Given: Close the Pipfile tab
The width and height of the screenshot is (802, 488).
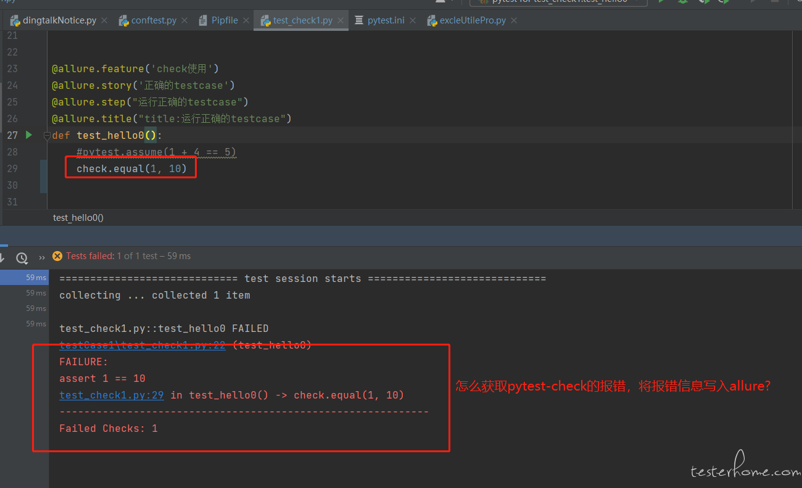Looking at the screenshot, I should (246, 20).
